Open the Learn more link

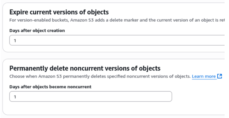point(204,76)
